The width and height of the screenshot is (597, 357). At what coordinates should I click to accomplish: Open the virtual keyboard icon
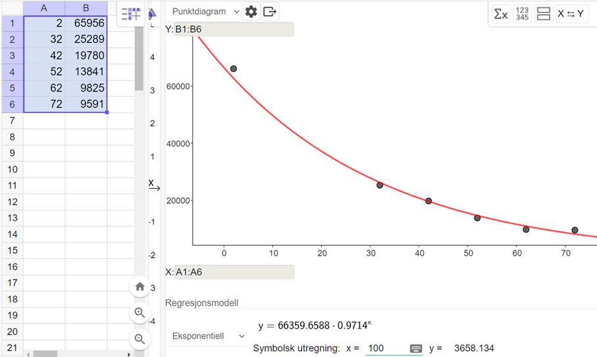tap(415, 348)
